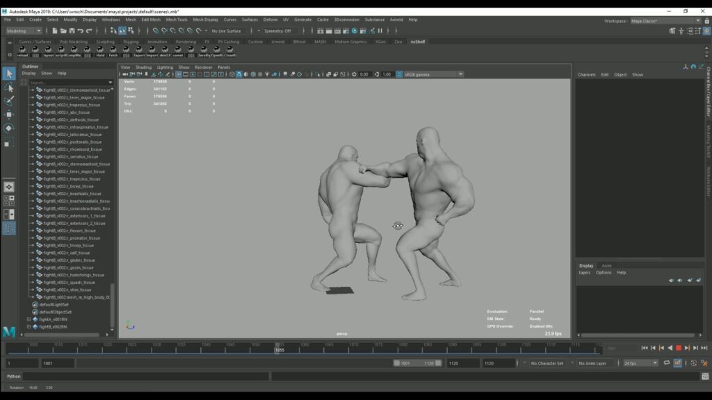Open the Workspace Maya Classic dropdown
The image size is (712, 400).
tap(665, 21)
